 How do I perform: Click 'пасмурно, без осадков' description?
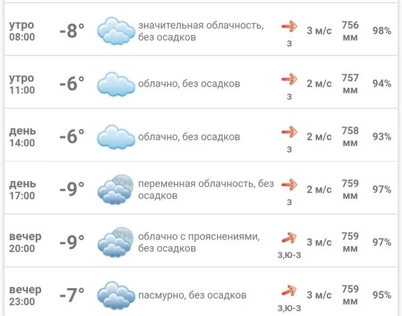[192, 295]
